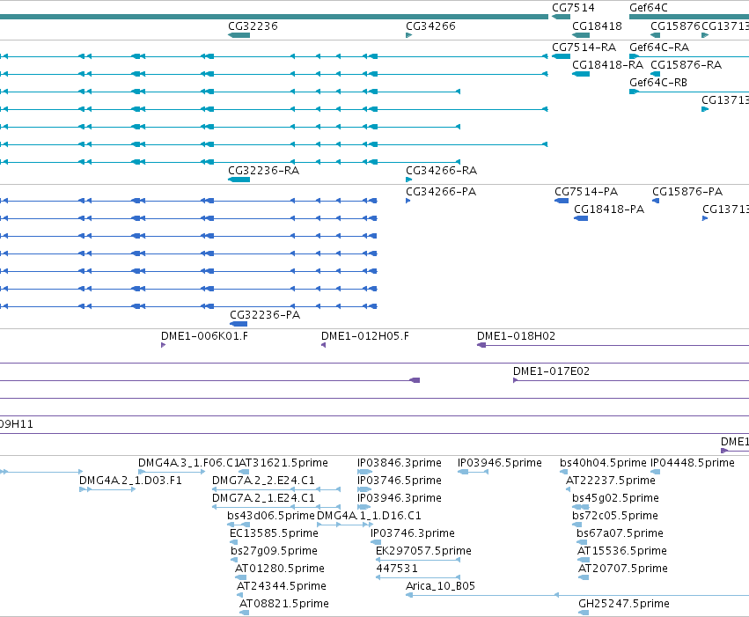Select the CG34266-RA transcript label

point(441,171)
